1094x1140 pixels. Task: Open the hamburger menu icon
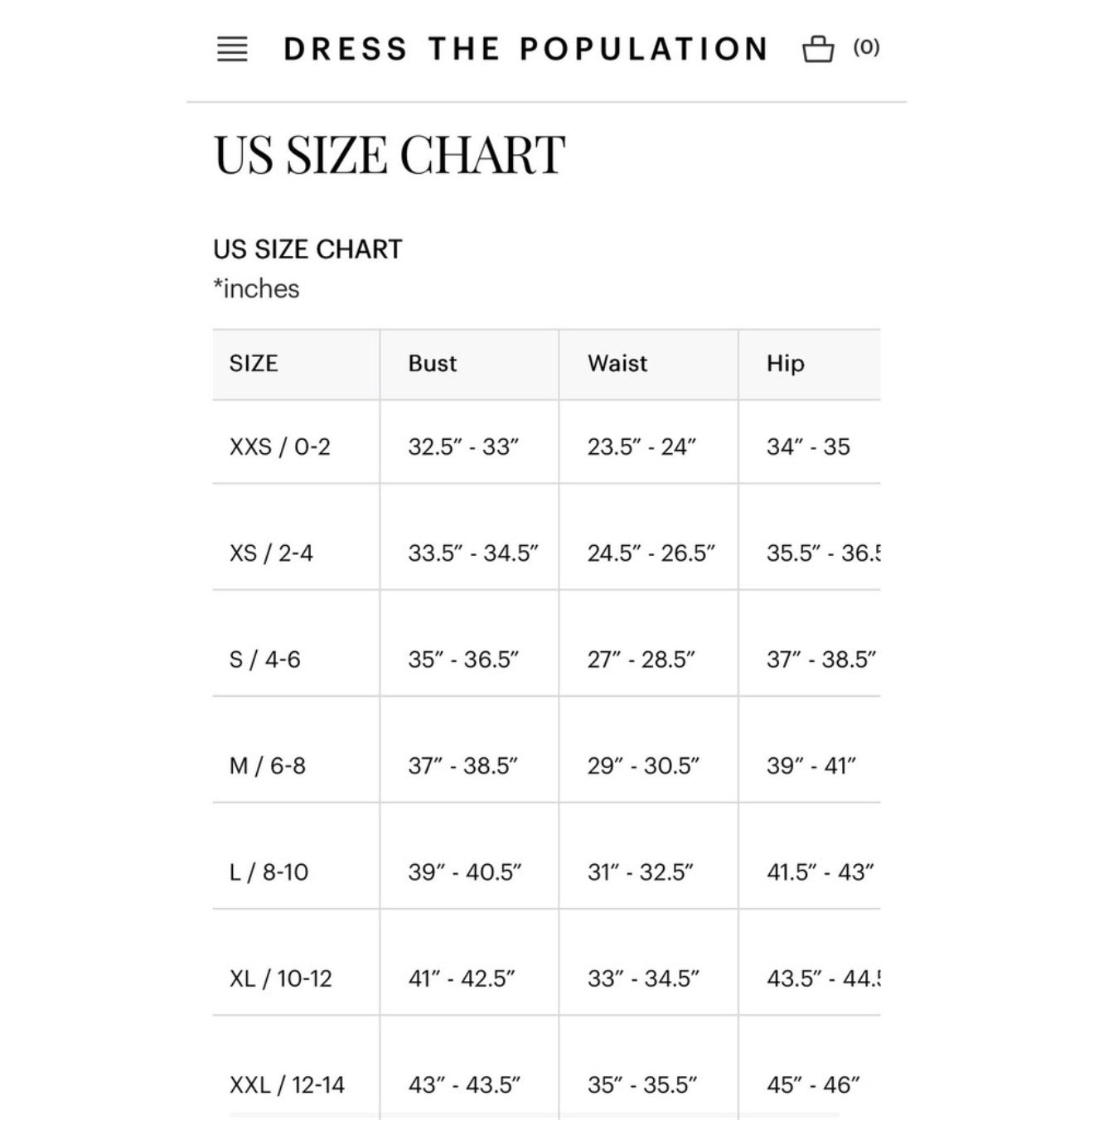coord(232,50)
